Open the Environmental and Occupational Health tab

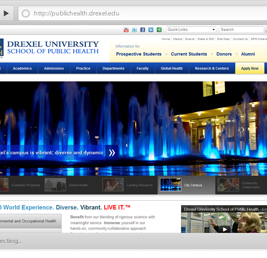[30, 221]
